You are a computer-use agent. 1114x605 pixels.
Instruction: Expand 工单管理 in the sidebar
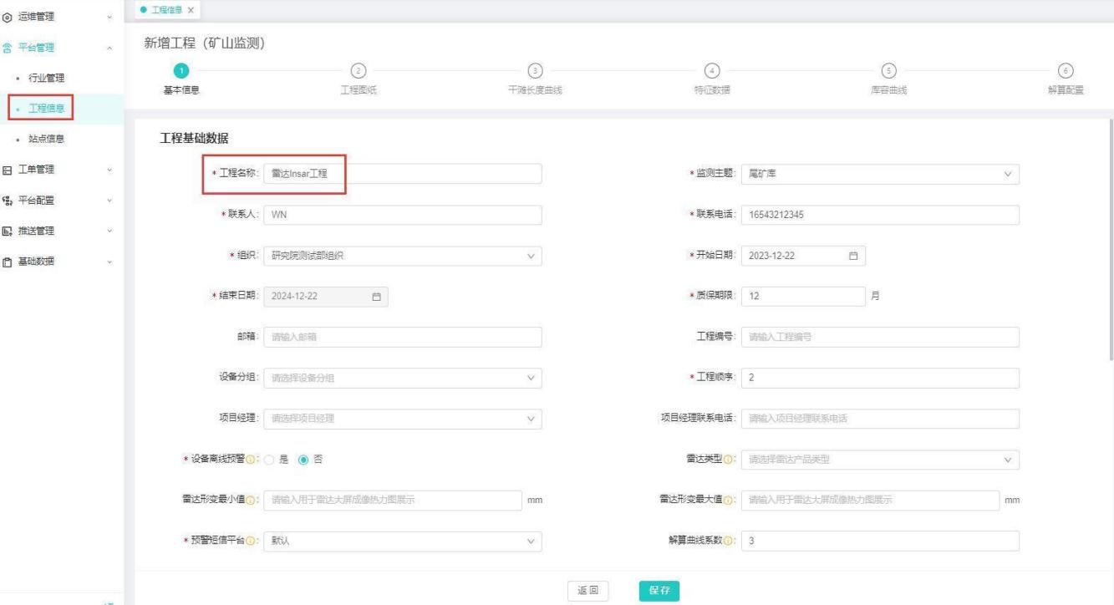58,170
